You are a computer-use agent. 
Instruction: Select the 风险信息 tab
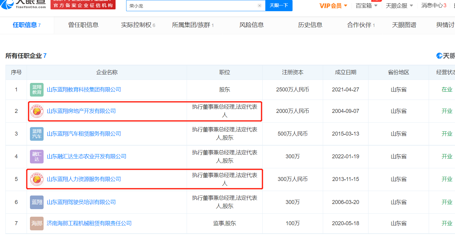[251, 25]
